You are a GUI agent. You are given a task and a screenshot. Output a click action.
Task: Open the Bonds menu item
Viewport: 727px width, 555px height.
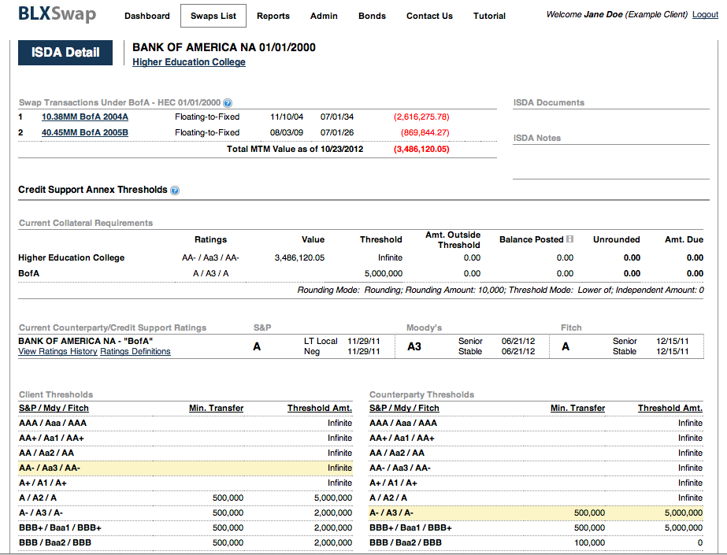coord(372,16)
